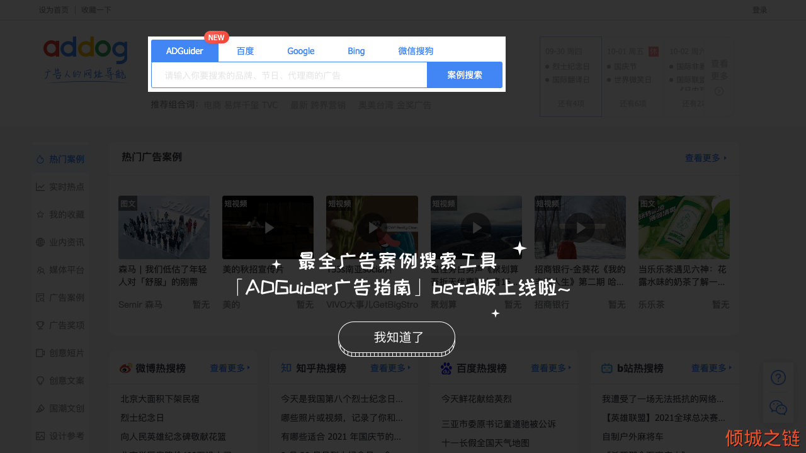Click the bulb icon beside 创意文案

(40, 381)
